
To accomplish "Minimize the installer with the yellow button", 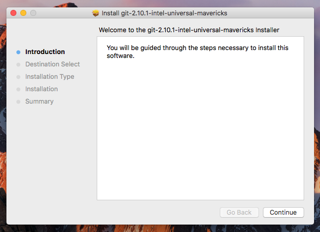I will 23,13.
